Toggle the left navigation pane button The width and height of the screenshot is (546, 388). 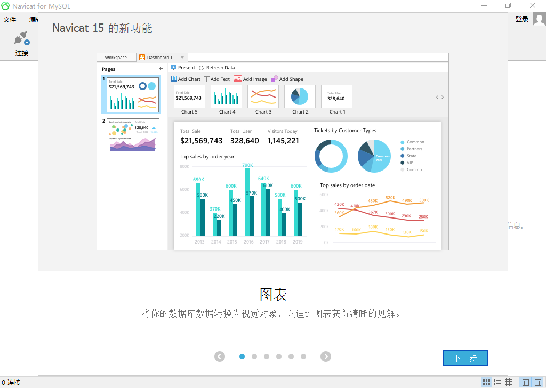click(526, 382)
